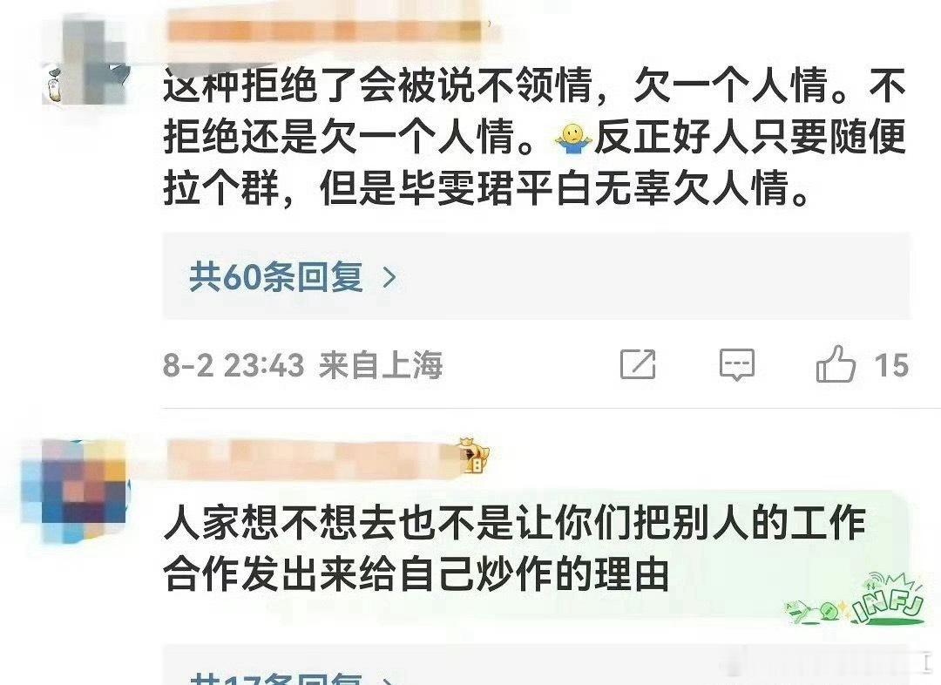This screenshot has width=941, height=685.
Task: Open the second commenter's pixelated avatar
Action: tap(73, 491)
